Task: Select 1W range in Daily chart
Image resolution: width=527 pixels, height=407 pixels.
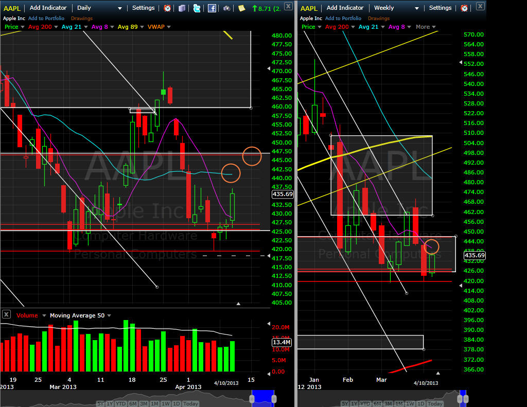Action: pos(165,403)
